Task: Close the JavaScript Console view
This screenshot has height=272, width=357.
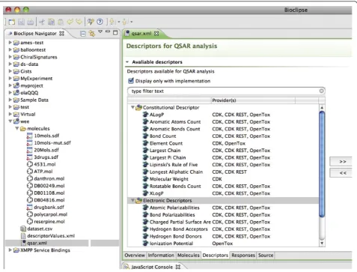Action: pos(178,267)
